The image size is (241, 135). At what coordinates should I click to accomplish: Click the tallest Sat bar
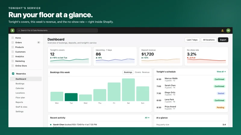[128, 90]
